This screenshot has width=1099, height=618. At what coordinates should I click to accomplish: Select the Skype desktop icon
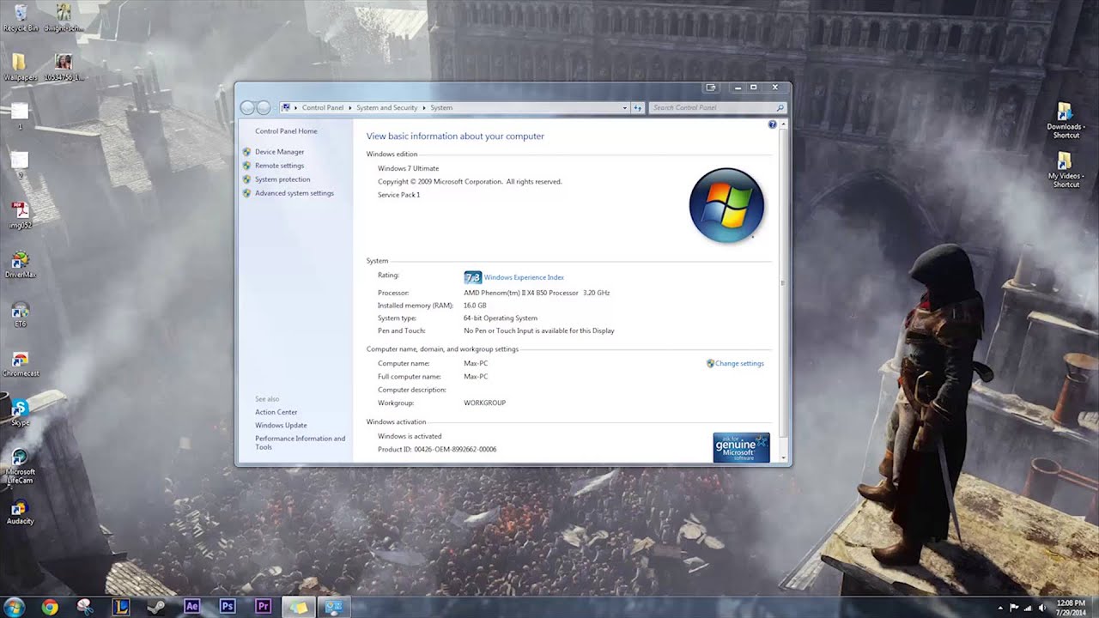[x=20, y=412]
